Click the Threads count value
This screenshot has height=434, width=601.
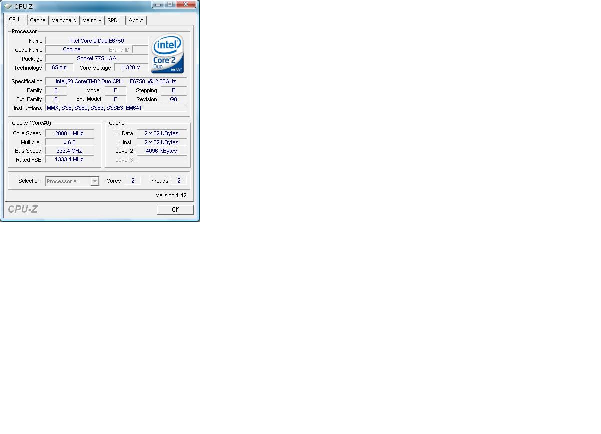click(179, 181)
